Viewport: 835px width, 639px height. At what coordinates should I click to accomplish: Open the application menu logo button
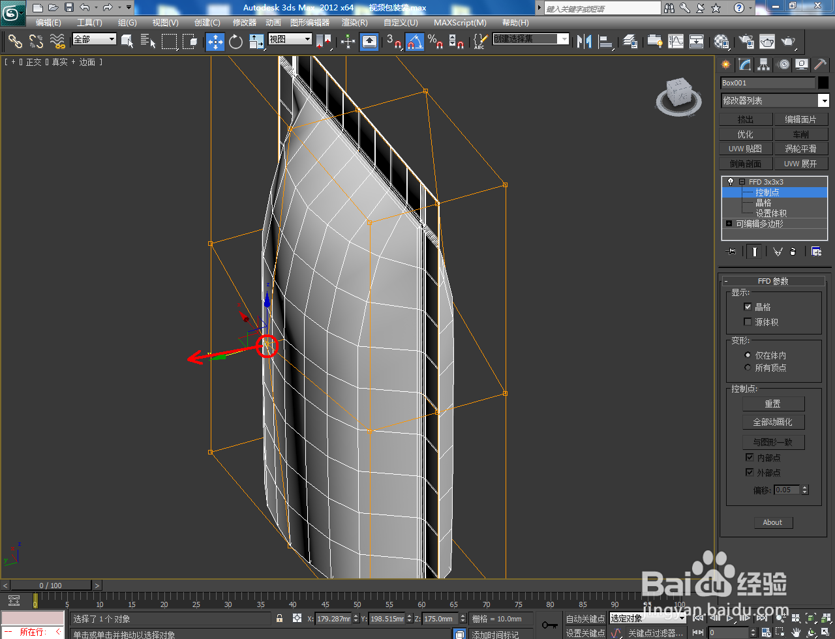[13, 12]
